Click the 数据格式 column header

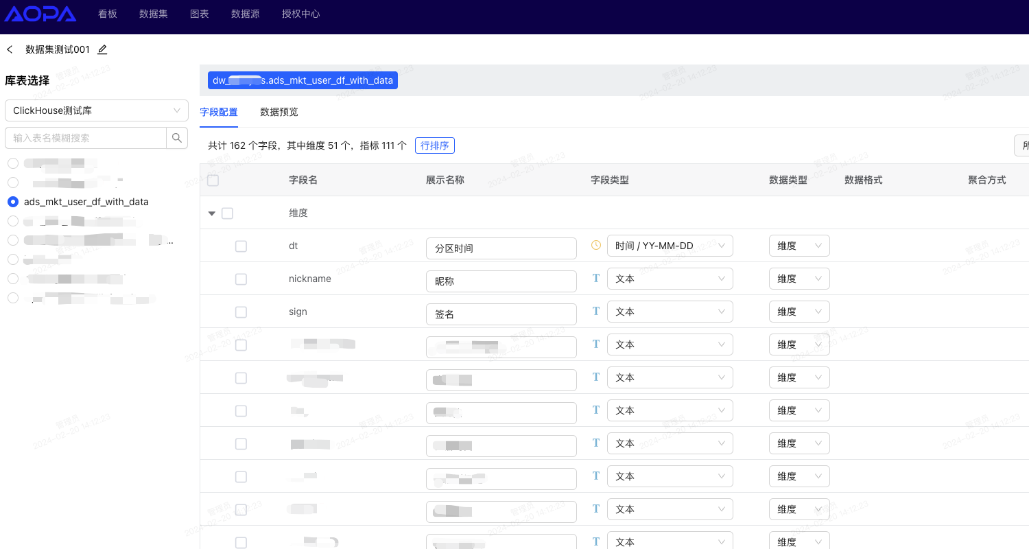pos(864,180)
